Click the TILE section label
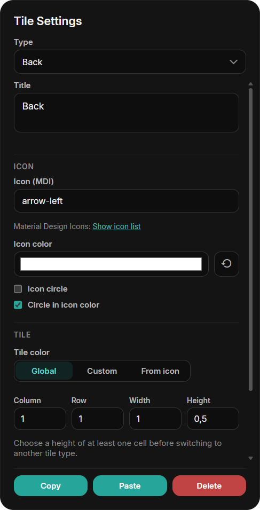260x510 pixels. [22, 335]
